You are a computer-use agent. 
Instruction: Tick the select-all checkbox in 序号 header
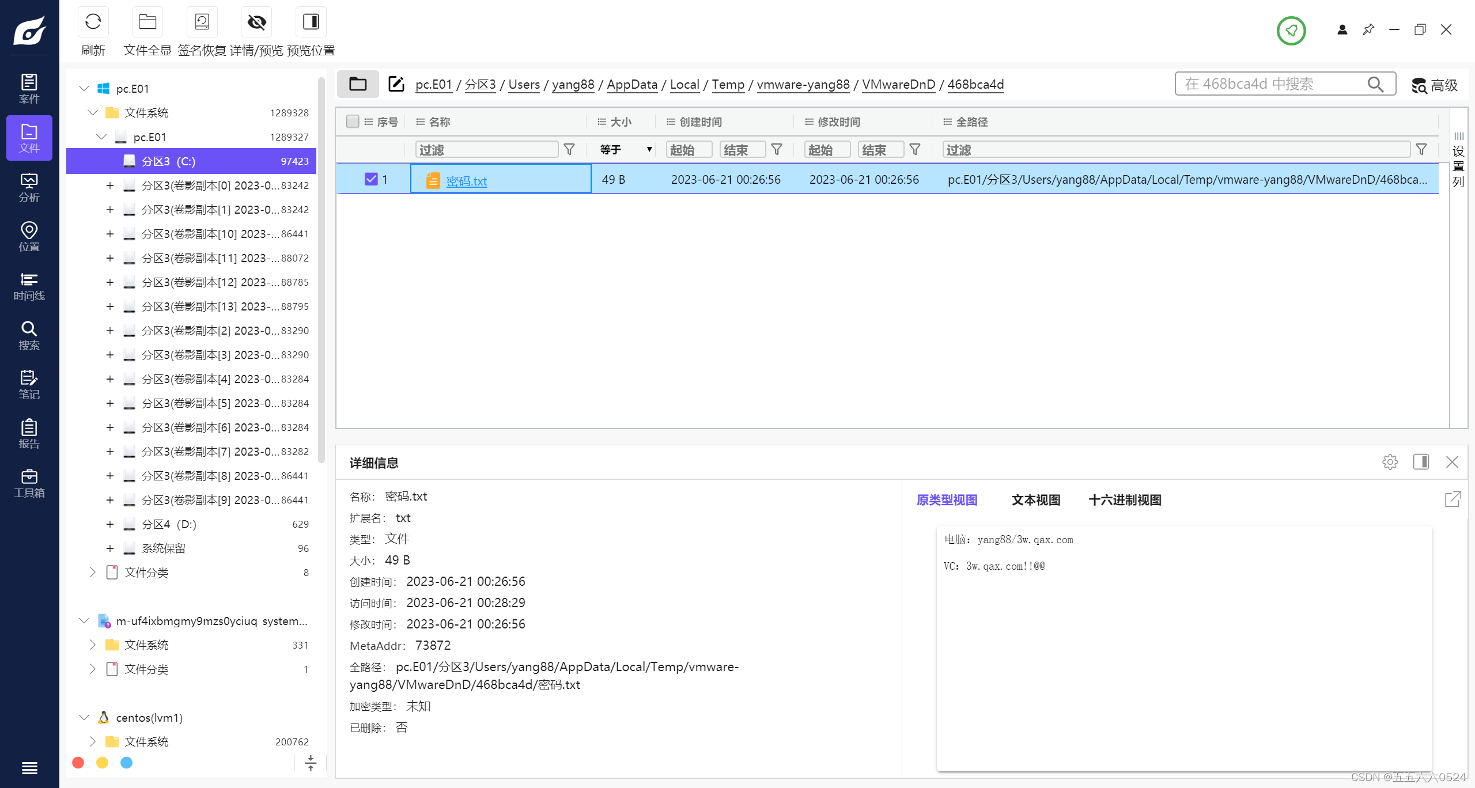click(353, 122)
